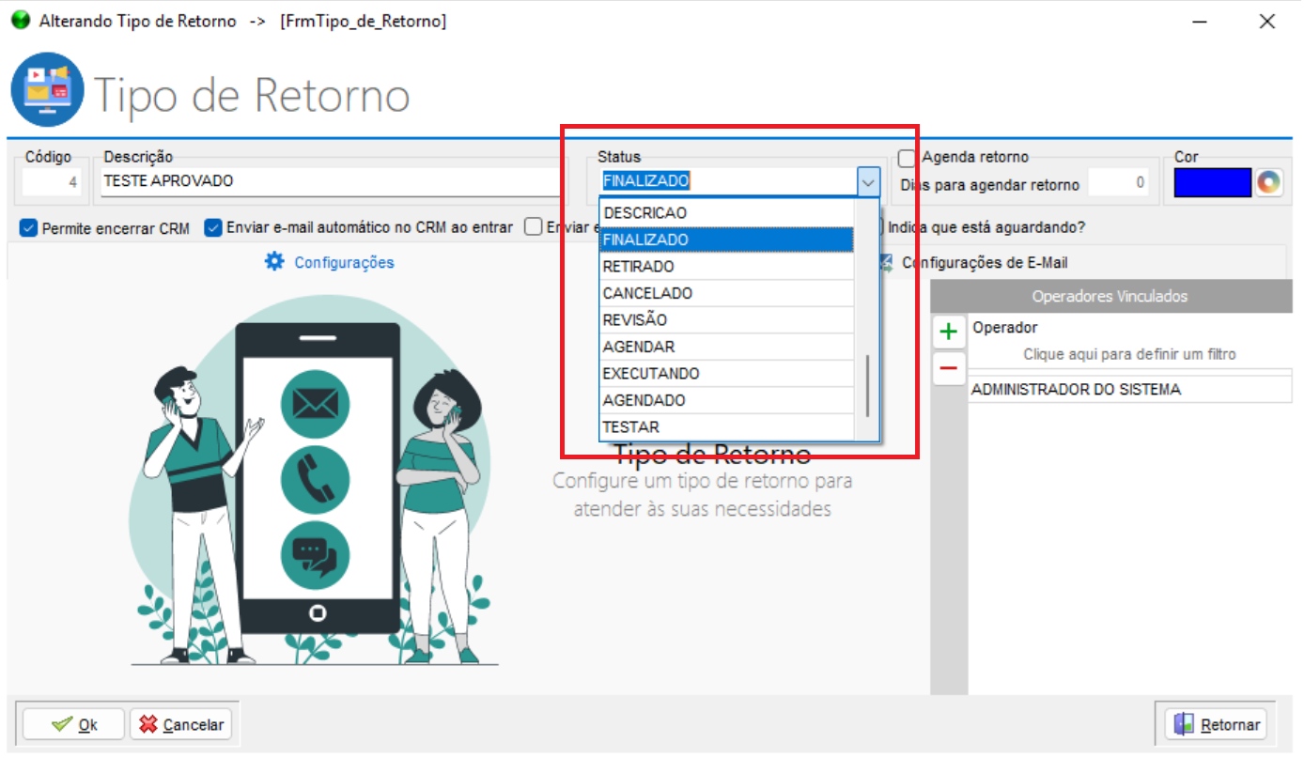Toggle Permite encerrar CRM checkbox
This screenshot has width=1304, height=758.
[x=28, y=227]
